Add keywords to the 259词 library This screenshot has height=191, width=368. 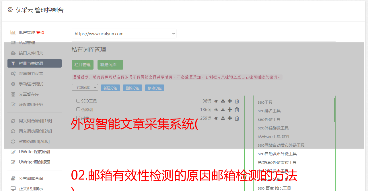click(230, 118)
